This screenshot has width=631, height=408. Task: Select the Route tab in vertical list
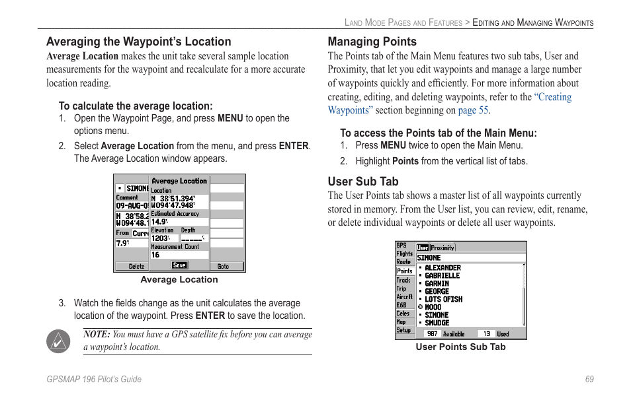[403, 262]
